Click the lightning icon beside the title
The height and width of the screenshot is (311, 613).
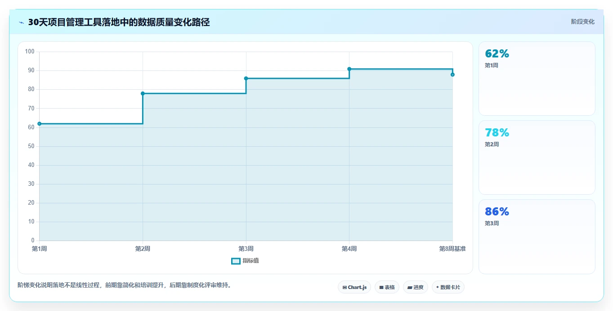tap(21, 22)
